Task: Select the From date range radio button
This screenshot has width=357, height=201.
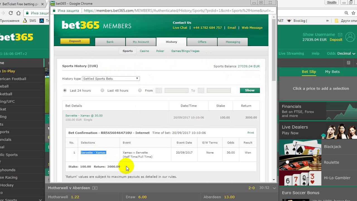Action: (140, 90)
